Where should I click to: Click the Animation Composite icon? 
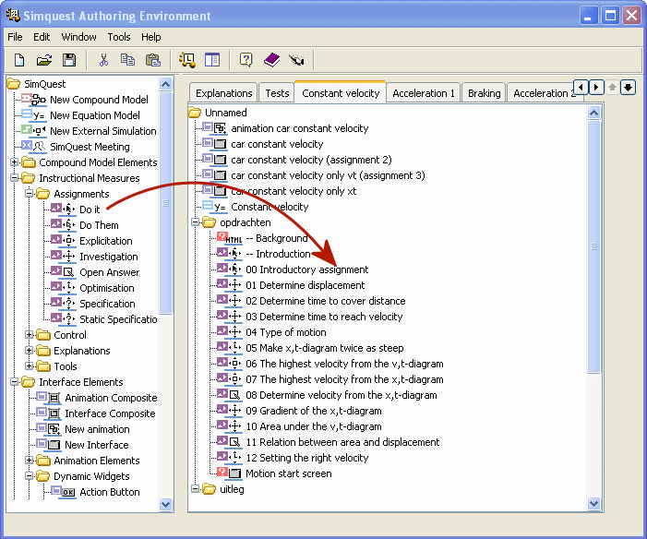pos(48,397)
